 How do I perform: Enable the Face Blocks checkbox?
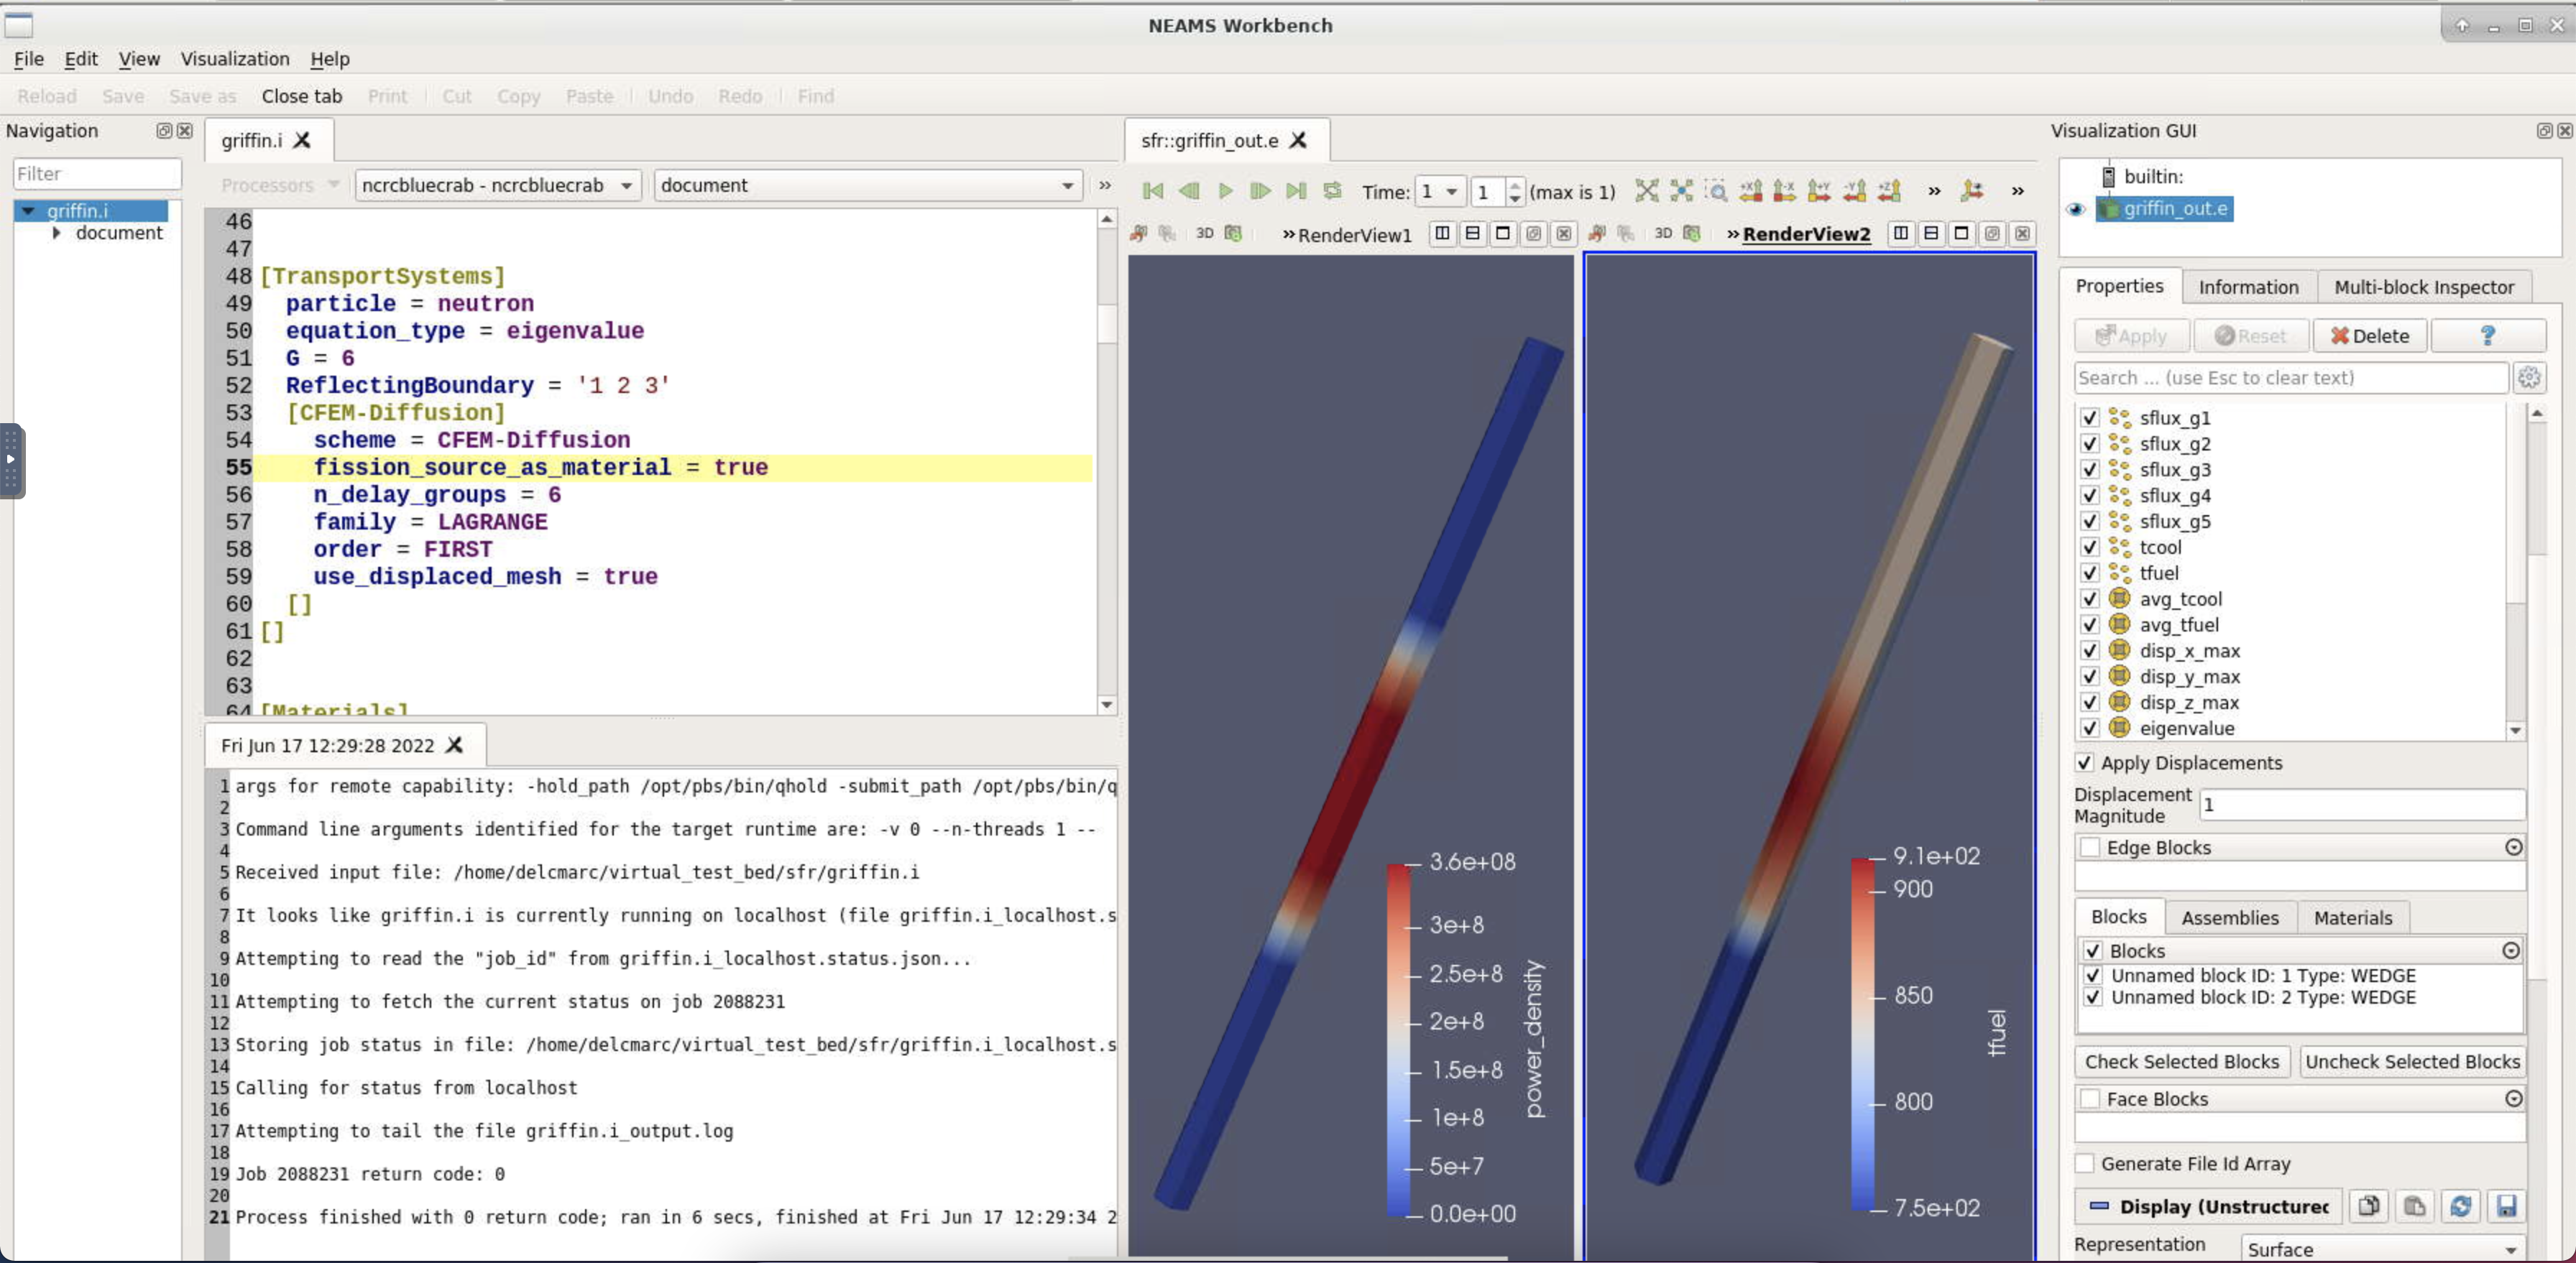coord(2090,1099)
